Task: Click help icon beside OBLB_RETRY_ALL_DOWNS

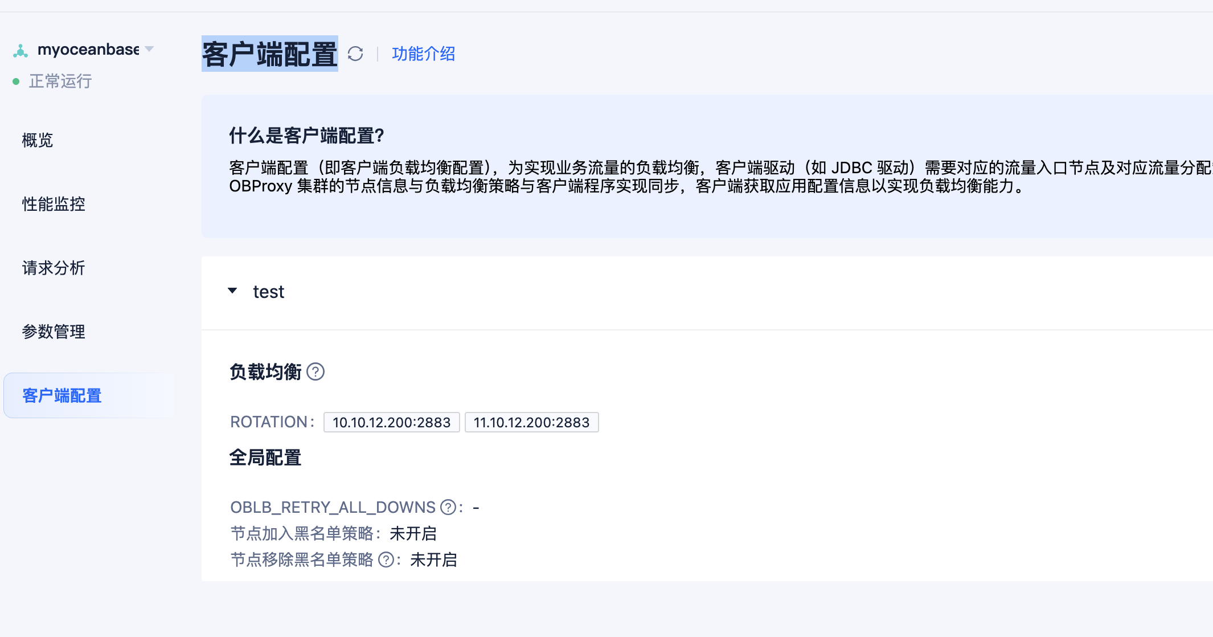Action: tap(448, 507)
